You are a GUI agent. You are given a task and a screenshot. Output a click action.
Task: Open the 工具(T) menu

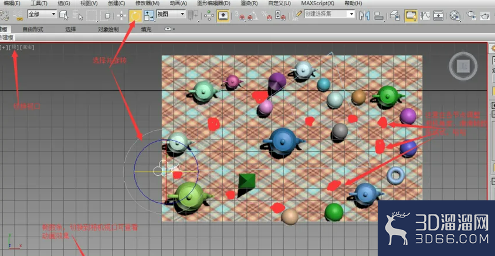pyautogui.click(x=39, y=4)
